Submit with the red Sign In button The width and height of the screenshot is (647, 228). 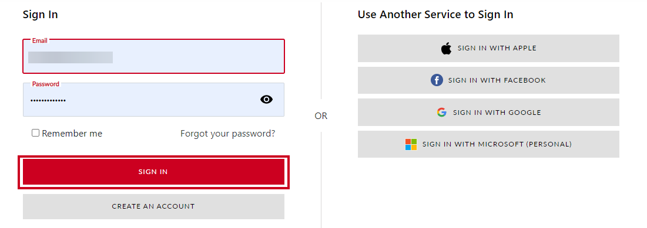(153, 172)
